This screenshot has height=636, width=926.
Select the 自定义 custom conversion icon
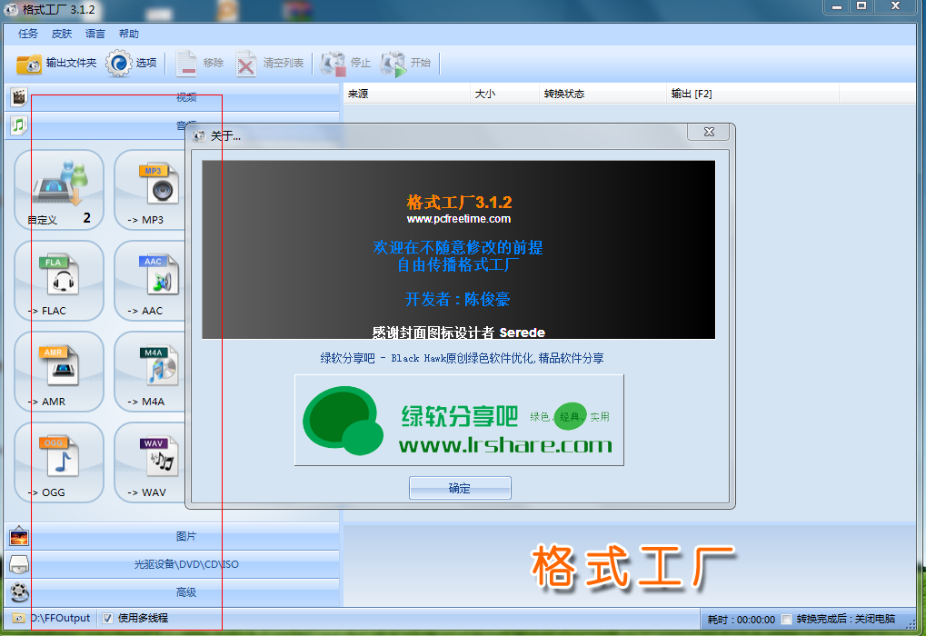[59, 190]
